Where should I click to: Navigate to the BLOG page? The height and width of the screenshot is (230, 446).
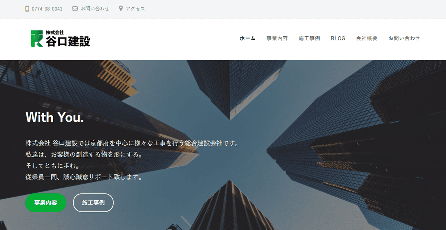[x=337, y=38]
